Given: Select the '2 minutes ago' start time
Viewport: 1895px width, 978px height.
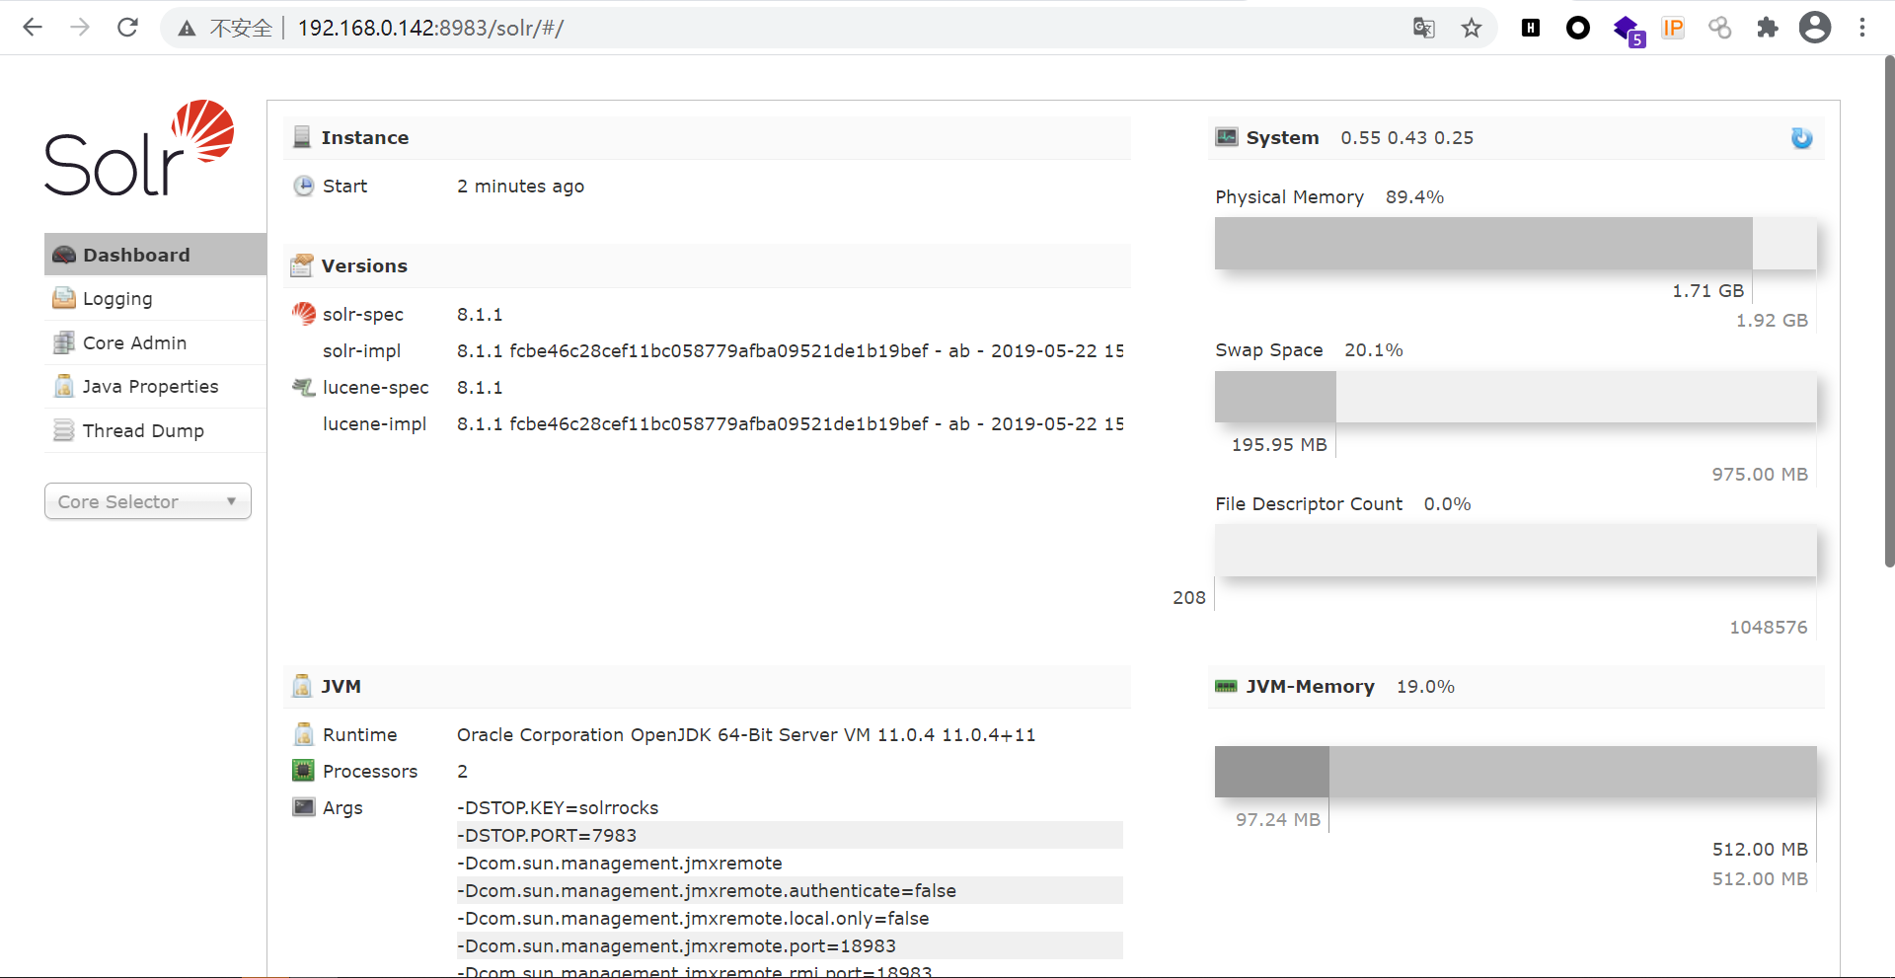Looking at the screenshot, I should [x=520, y=186].
